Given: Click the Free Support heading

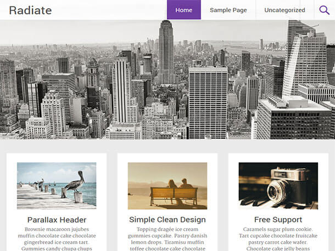Looking at the screenshot, I should 278,220.
